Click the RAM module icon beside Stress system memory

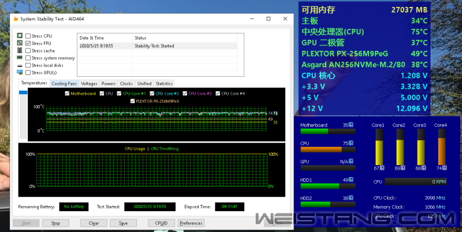pyautogui.click(x=20, y=58)
